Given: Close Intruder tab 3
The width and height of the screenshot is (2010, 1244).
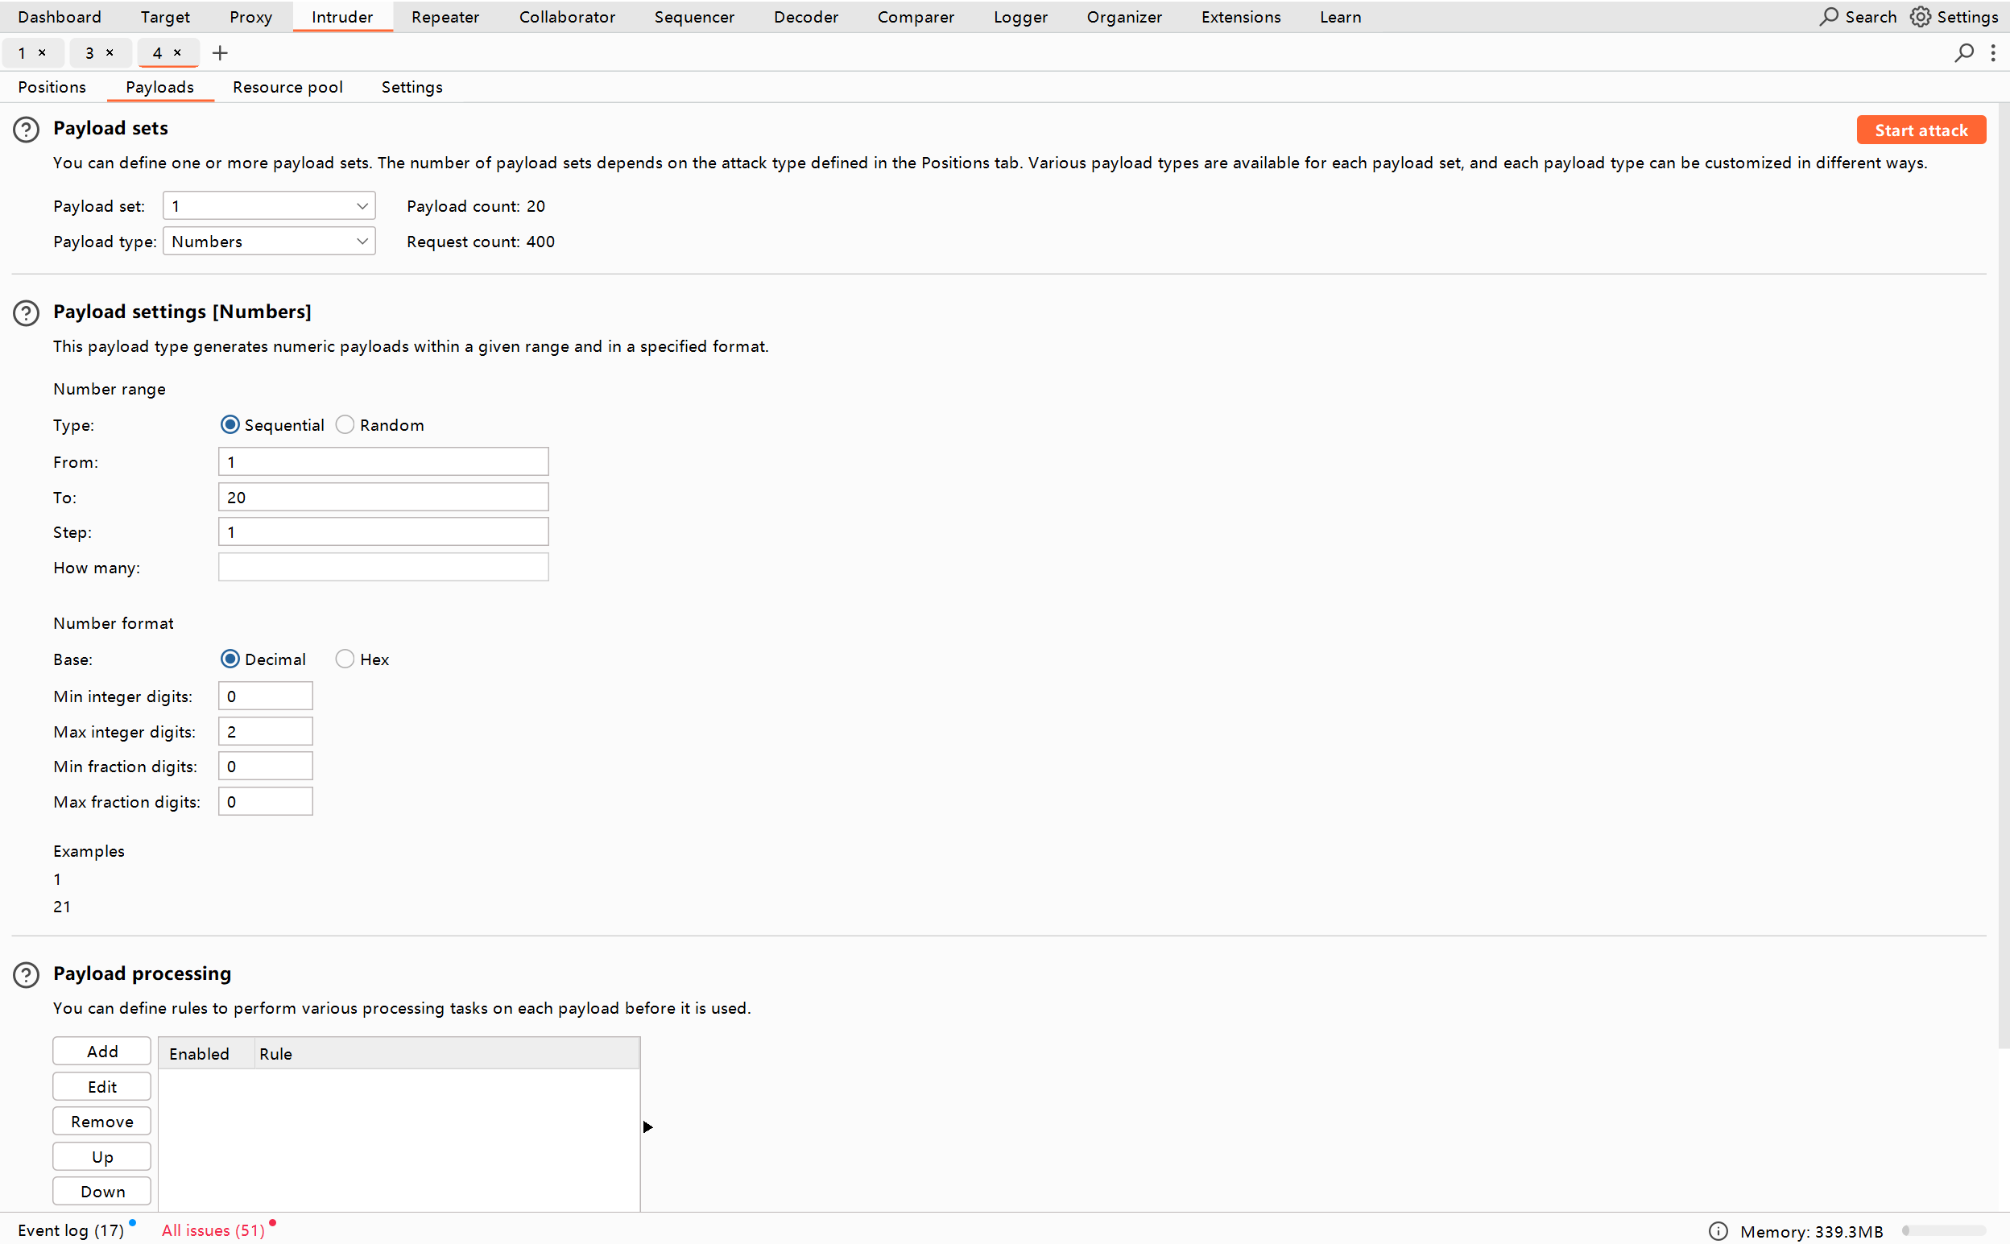Looking at the screenshot, I should (110, 52).
